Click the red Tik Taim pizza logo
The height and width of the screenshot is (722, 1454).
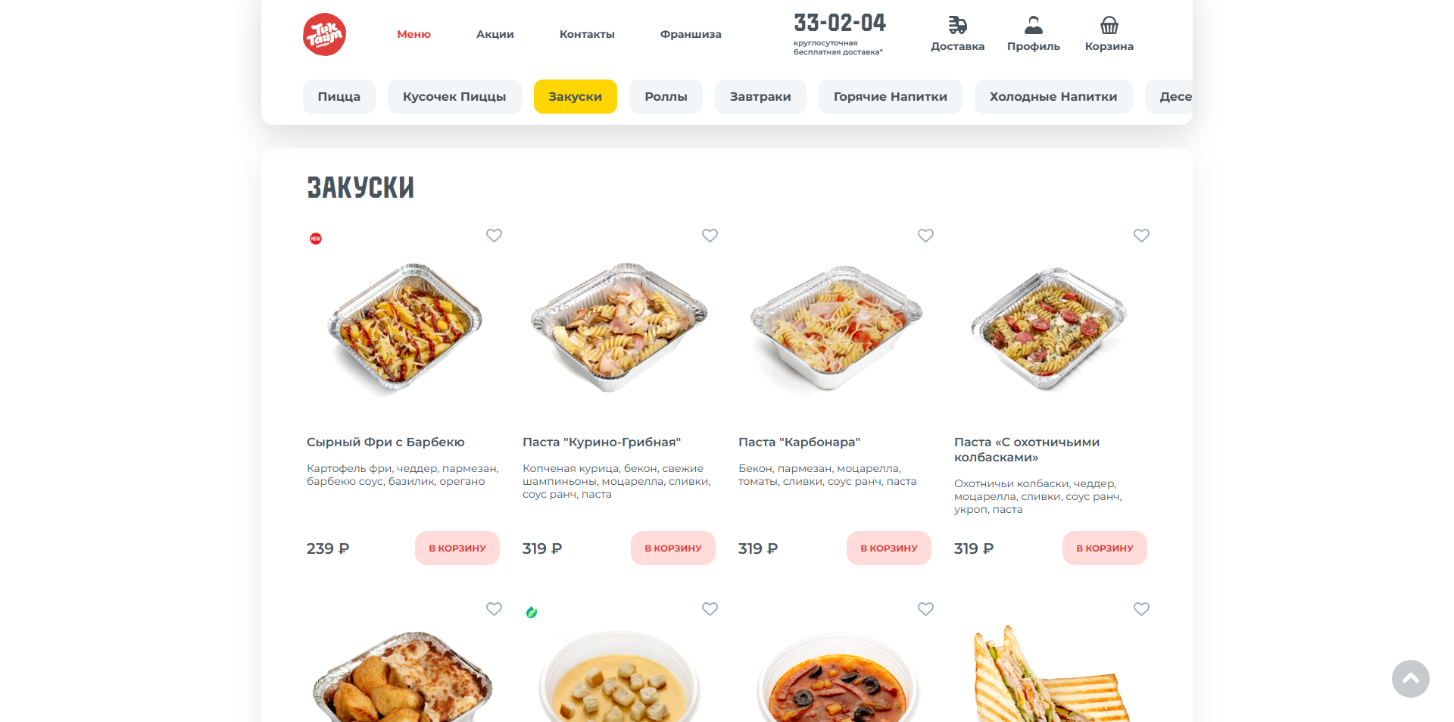pos(324,34)
